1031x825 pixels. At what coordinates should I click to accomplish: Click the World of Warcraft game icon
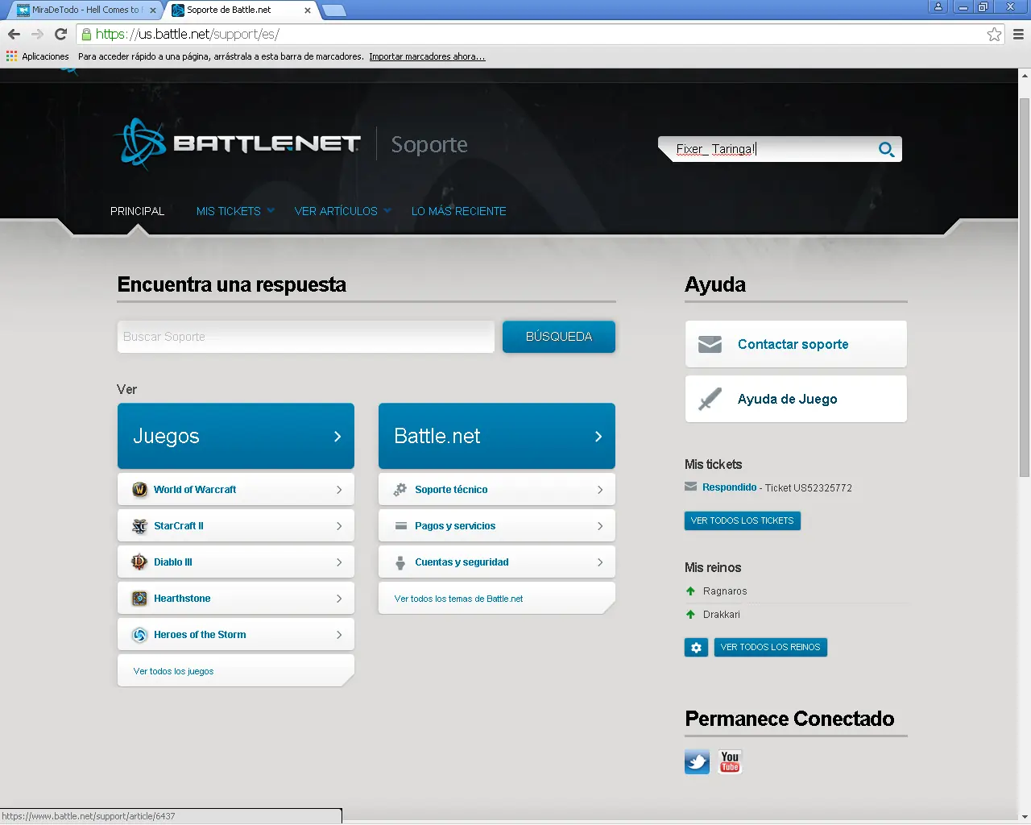[x=139, y=489]
